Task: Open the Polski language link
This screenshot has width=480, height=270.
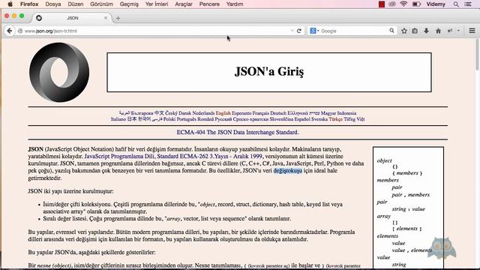Action: coord(169,119)
